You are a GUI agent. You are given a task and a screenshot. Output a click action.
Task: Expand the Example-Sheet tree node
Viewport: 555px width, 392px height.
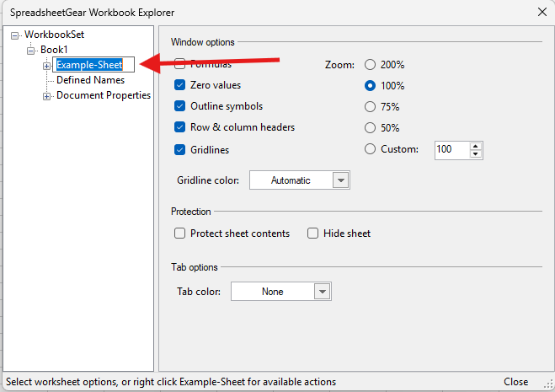[x=47, y=66]
